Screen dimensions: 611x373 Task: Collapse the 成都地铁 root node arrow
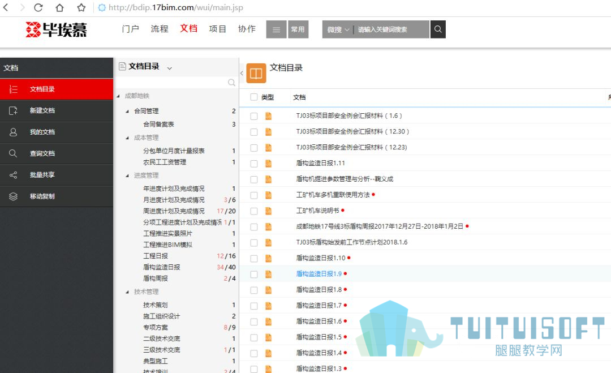(x=118, y=96)
